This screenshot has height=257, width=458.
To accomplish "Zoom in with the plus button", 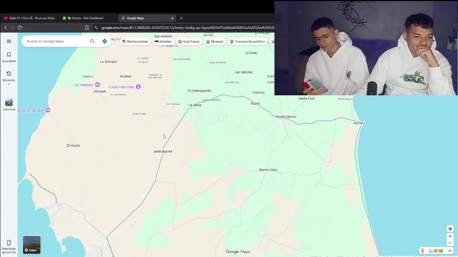I will [450, 236].
